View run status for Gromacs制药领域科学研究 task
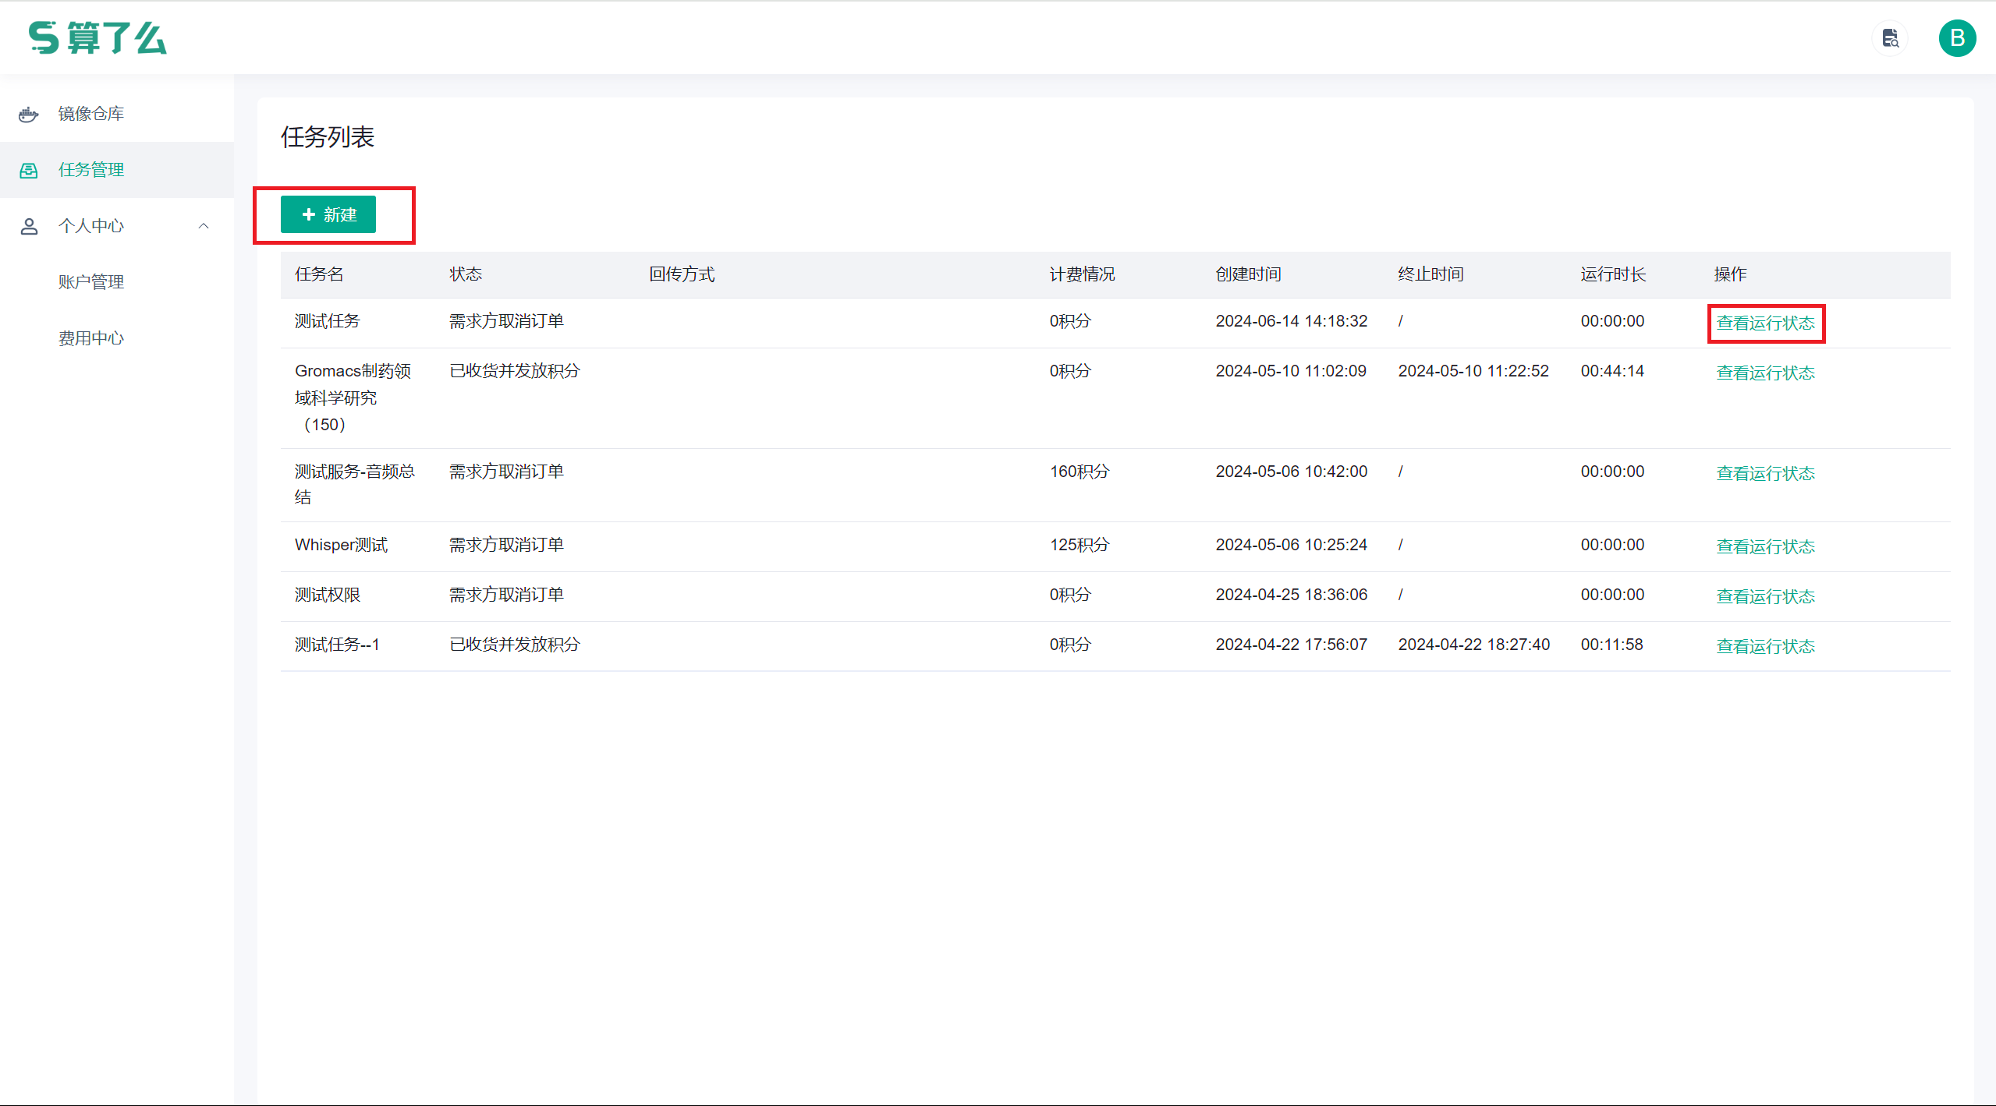Screen dimensions: 1996x1106 pyautogui.click(x=1765, y=373)
